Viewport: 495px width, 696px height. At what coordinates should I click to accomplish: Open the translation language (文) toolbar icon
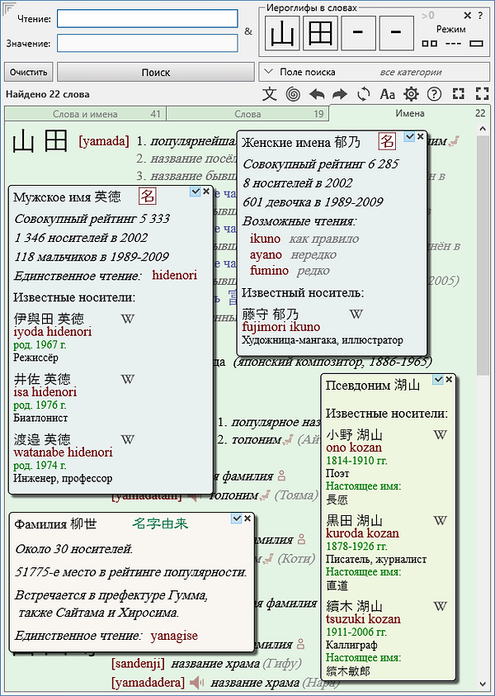coord(269,94)
